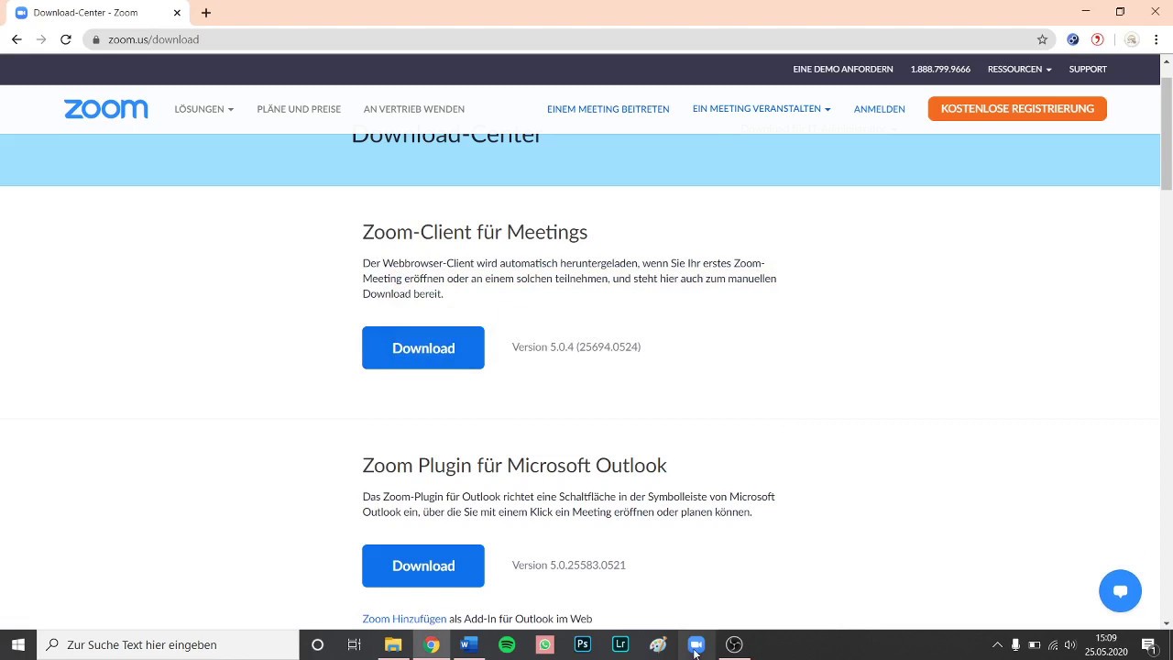Launch Lightroom from the taskbar

tap(620, 644)
